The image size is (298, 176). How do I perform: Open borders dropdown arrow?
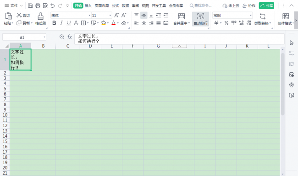point(88,23)
